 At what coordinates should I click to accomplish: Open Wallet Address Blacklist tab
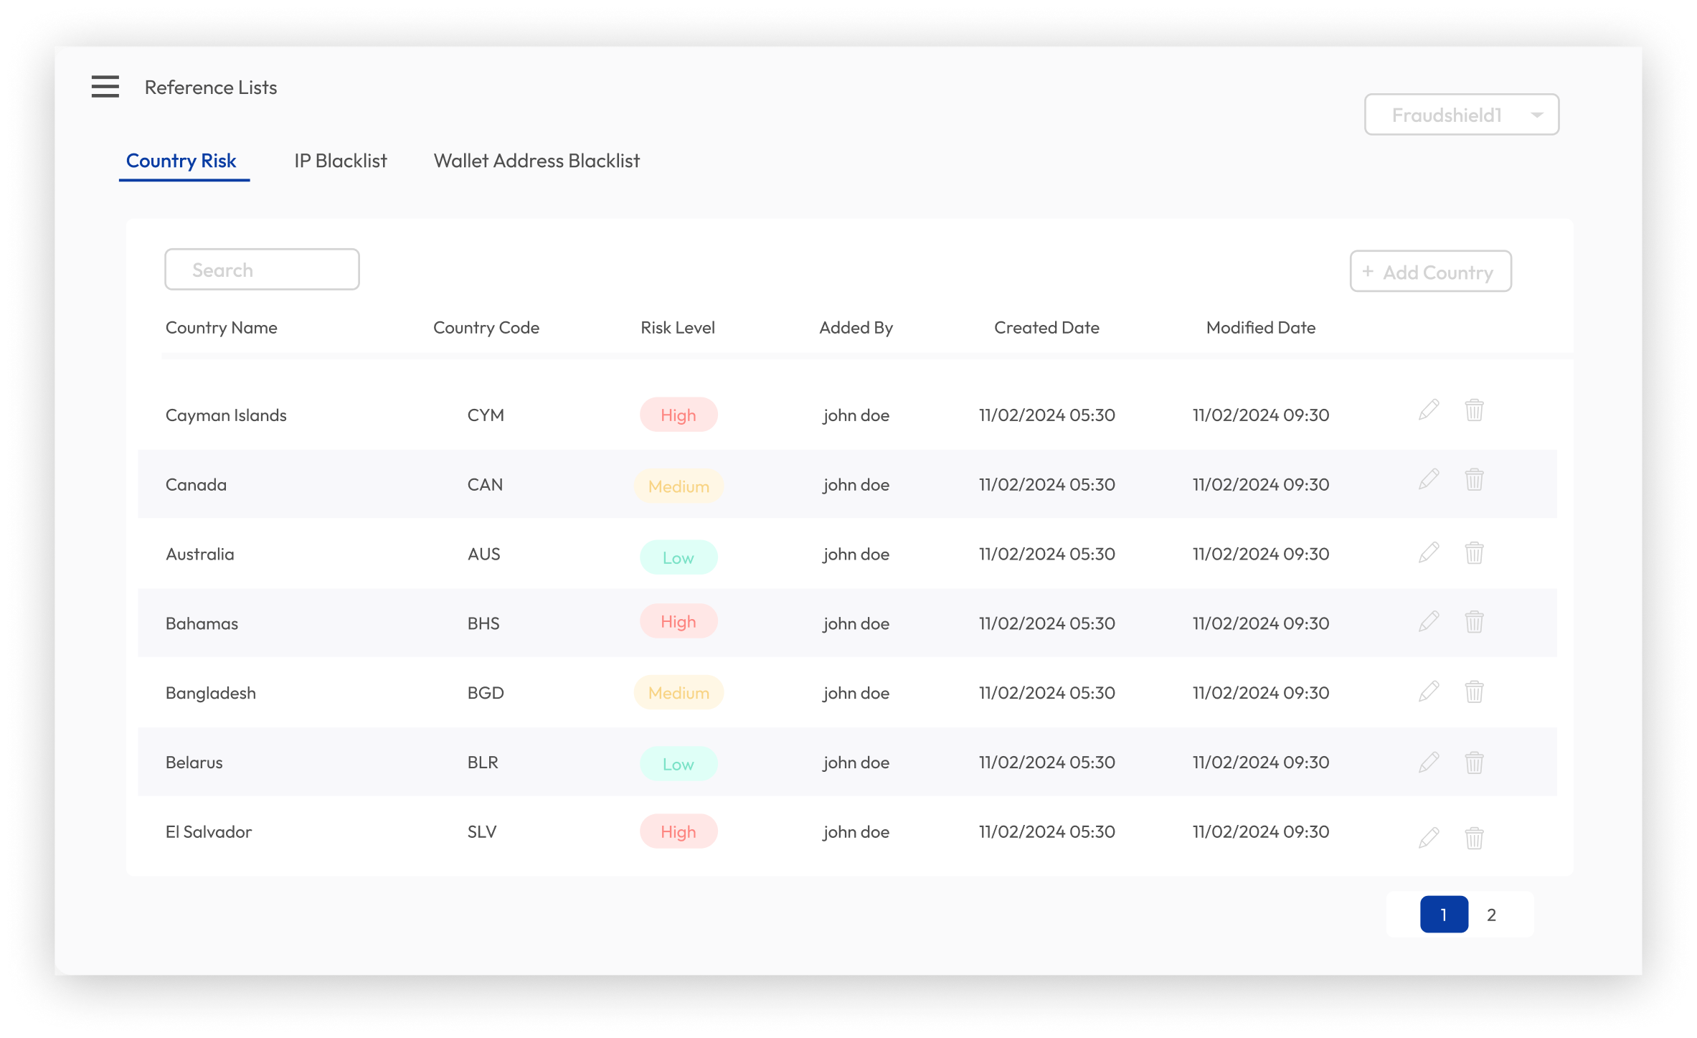coord(536,161)
